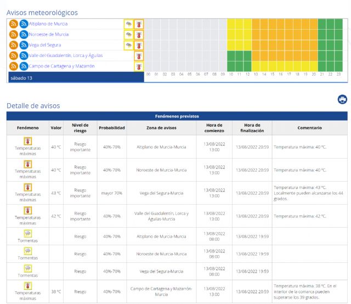Screen dimensions: 351x304
Task: Select storm warning icon in Altiplano de Murcia row
Action: 128,24
